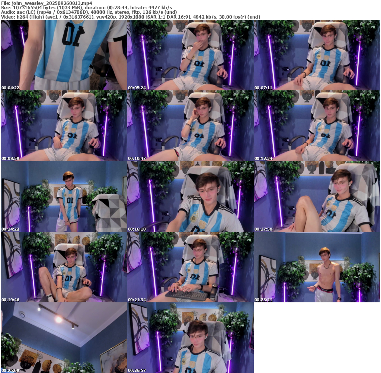The image size is (381, 373).
Task: Click the file name john_weasley_202509260813.mp4
Action: pyautogui.click(x=52, y=3)
